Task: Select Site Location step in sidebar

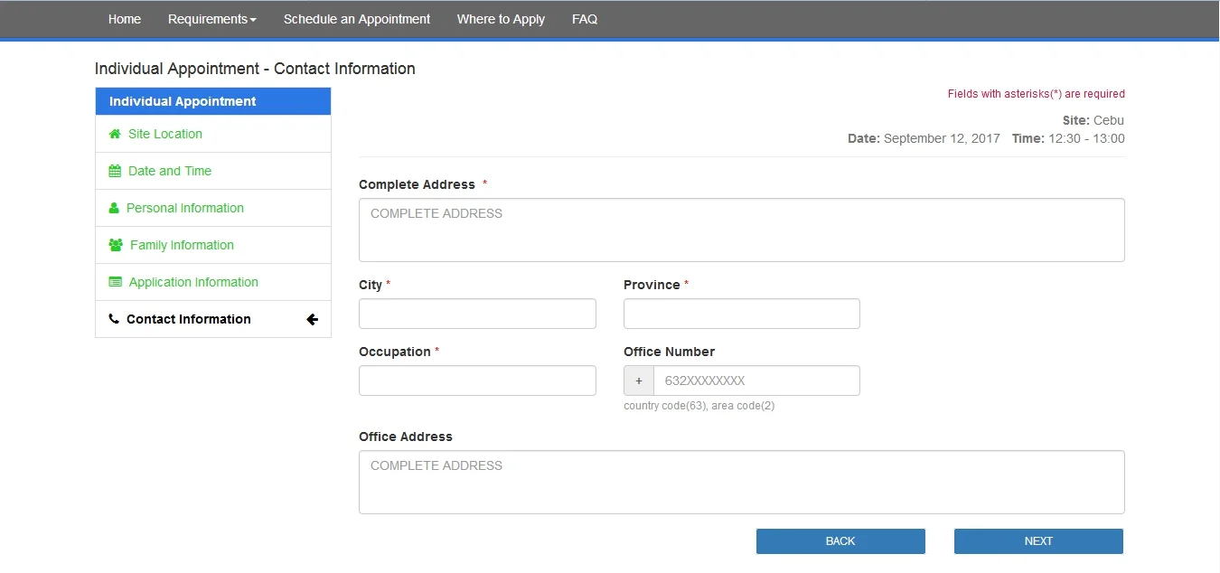Action: (213, 134)
